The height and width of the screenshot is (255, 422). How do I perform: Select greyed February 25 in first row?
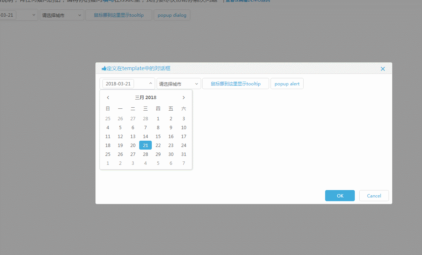coord(108,119)
